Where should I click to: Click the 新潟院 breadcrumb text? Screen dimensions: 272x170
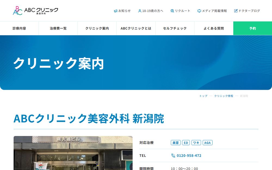point(244,96)
